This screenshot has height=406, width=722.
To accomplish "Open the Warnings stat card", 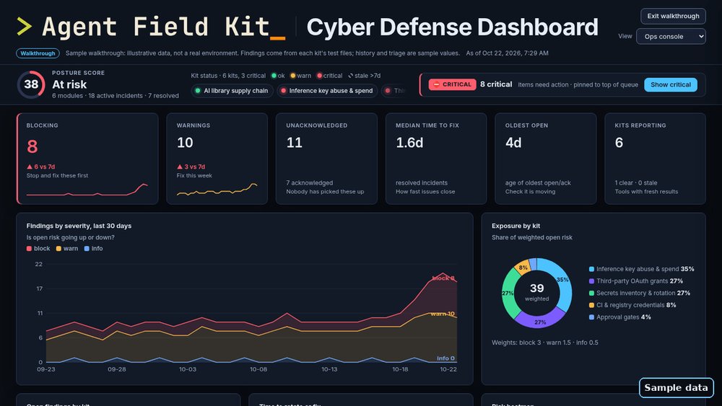I will point(217,159).
